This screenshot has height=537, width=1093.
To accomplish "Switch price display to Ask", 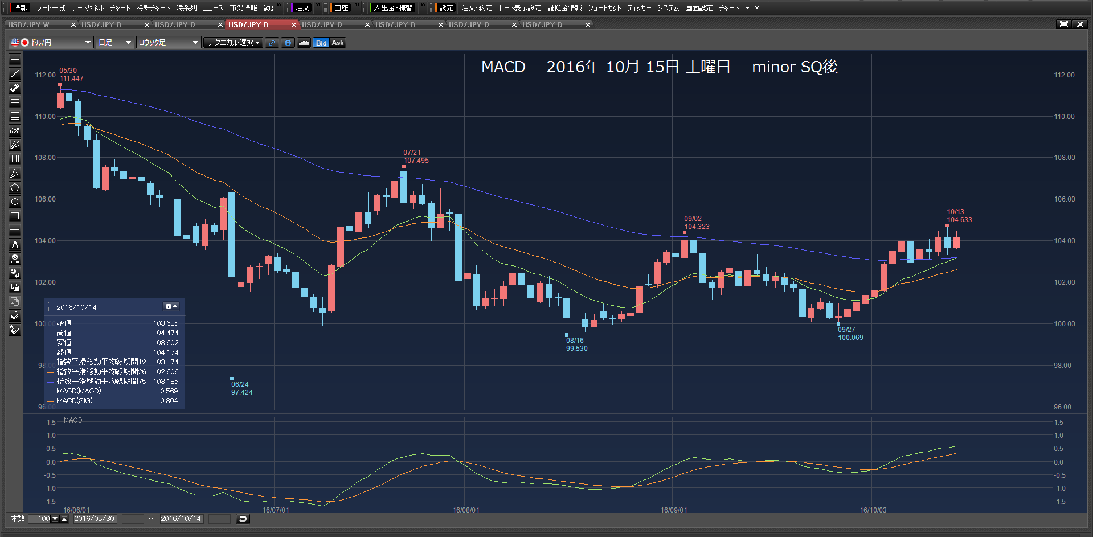I will 338,43.
